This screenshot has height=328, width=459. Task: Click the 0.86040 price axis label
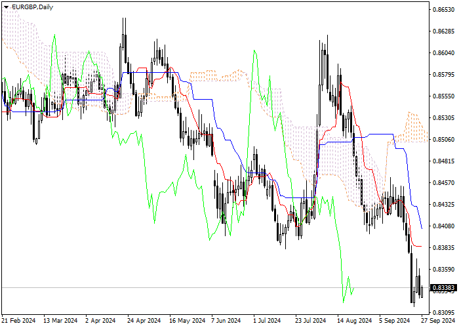pos(443,52)
